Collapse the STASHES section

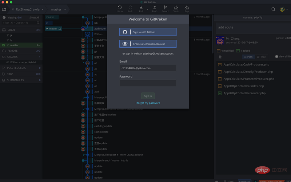tap(21, 57)
